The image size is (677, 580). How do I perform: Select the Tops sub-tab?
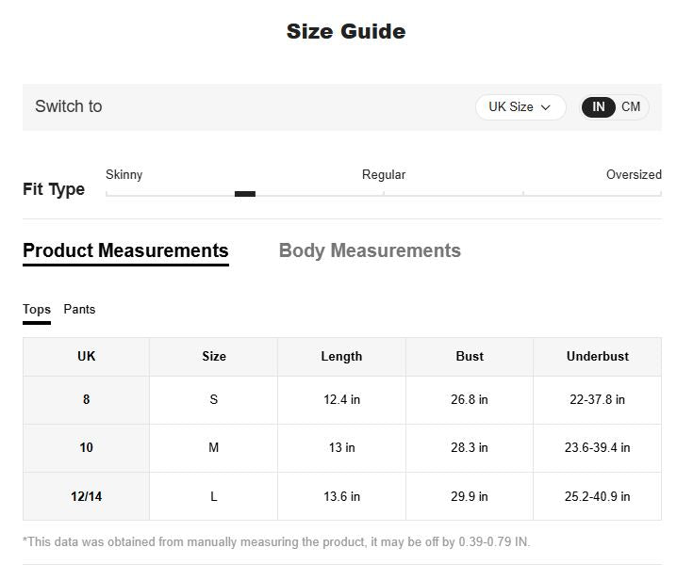pyautogui.click(x=37, y=310)
